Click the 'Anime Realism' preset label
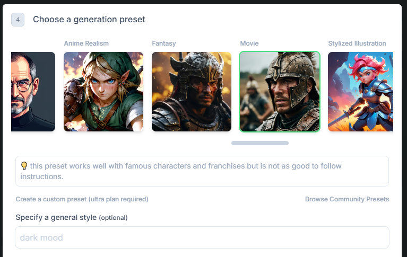The image size is (407, 257). [86, 43]
